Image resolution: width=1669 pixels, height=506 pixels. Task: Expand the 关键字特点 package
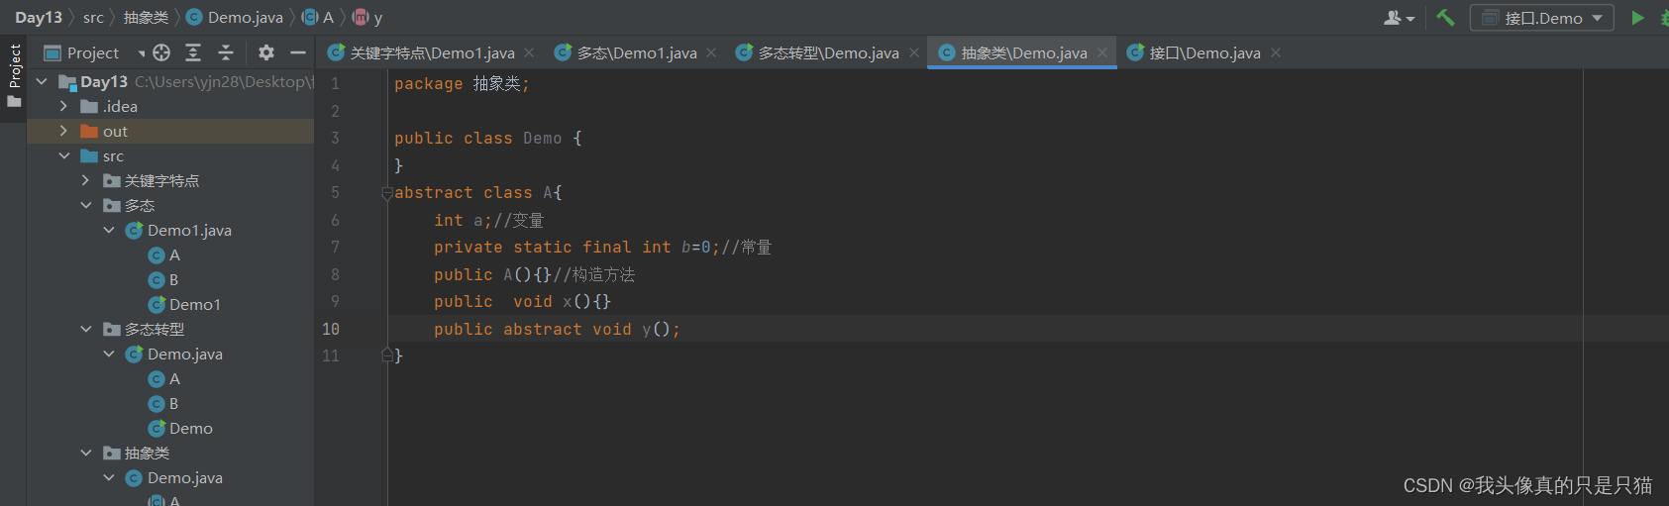[86, 180]
